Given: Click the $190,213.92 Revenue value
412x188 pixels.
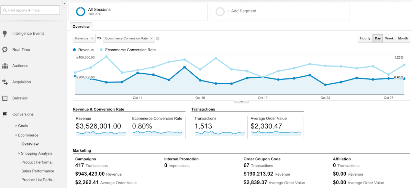Looking at the screenshot, I should click(267, 174).
